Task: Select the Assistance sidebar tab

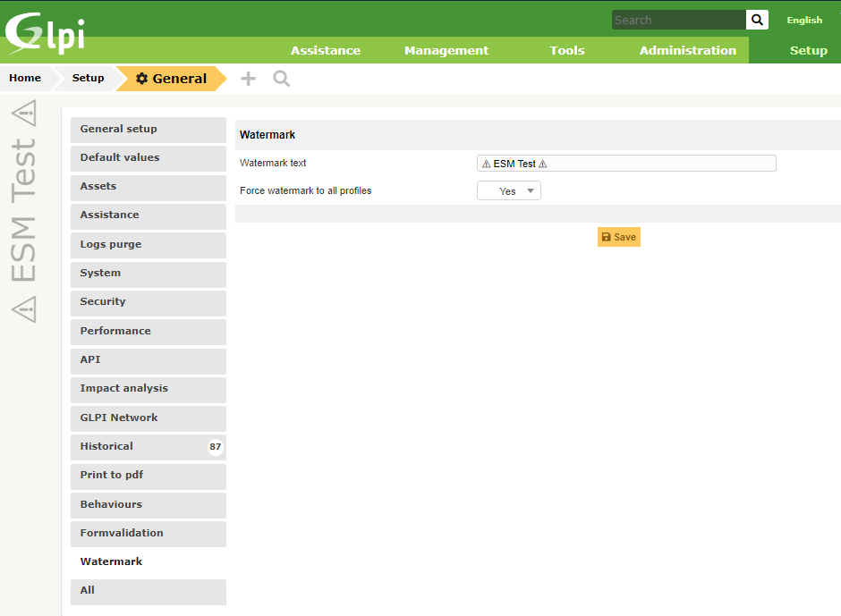Action: [x=148, y=216]
